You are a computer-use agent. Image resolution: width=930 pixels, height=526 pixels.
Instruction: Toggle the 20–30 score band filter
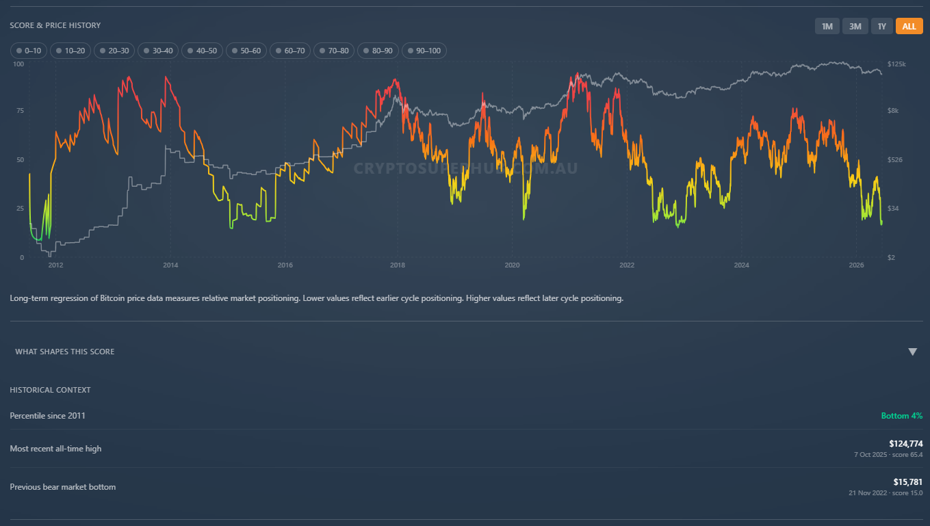click(x=114, y=51)
